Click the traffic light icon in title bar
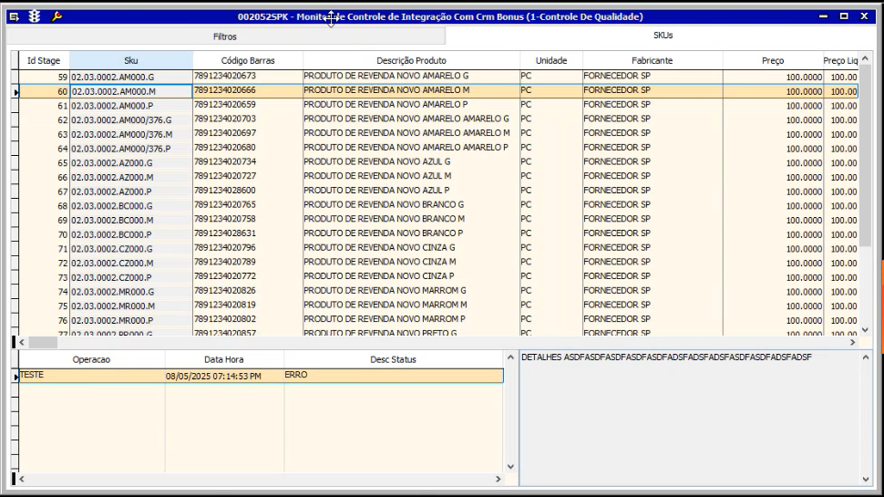This screenshot has height=497, width=884. click(35, 16)
